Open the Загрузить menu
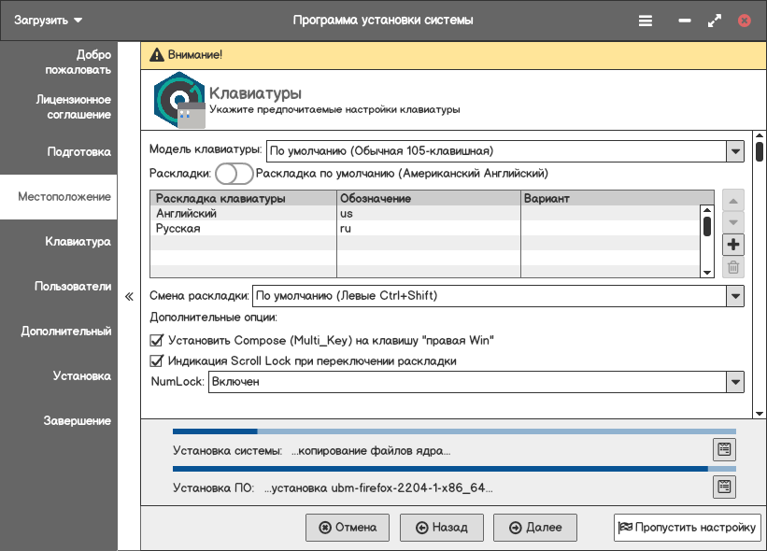The image size is (767, 551). click(x=49, y=20)
